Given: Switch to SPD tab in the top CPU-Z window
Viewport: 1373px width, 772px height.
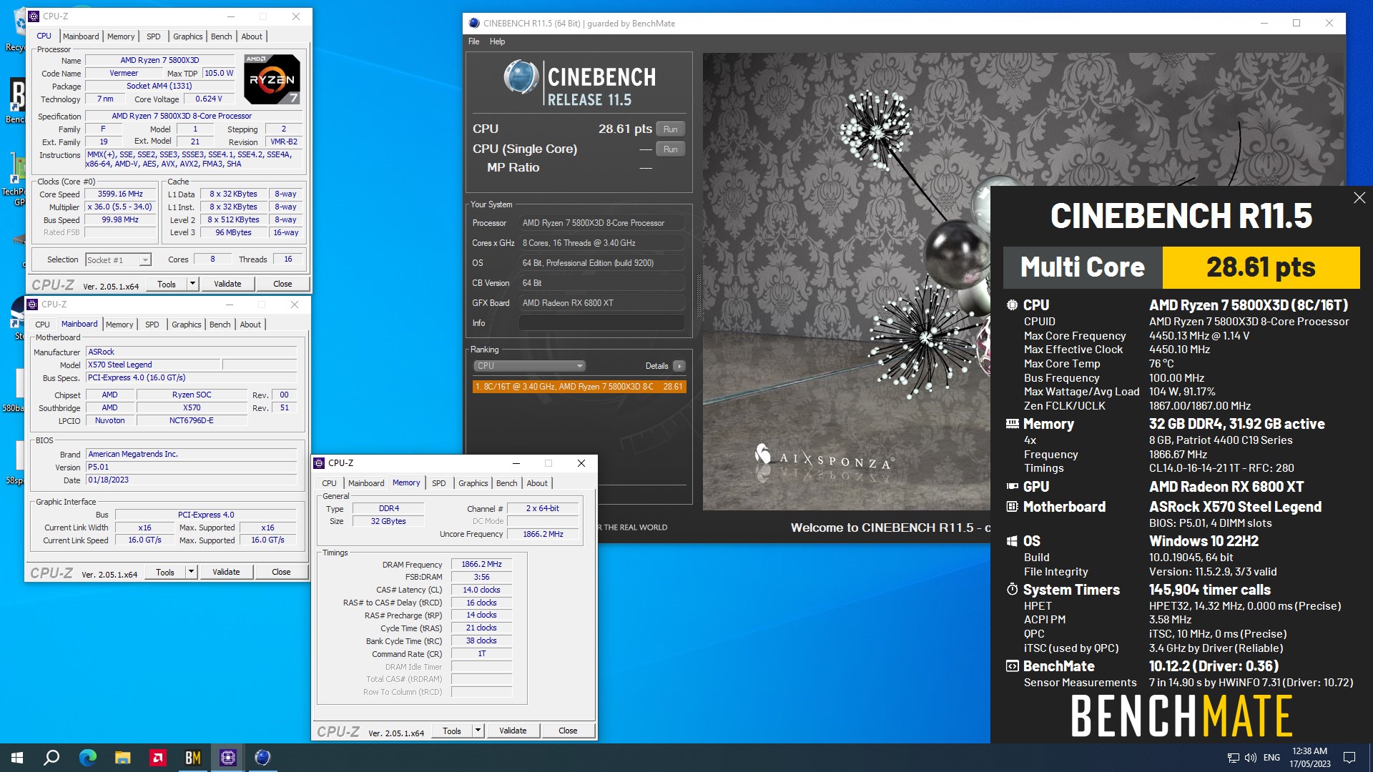Looking at the screenshot, I should pos(153,36).
